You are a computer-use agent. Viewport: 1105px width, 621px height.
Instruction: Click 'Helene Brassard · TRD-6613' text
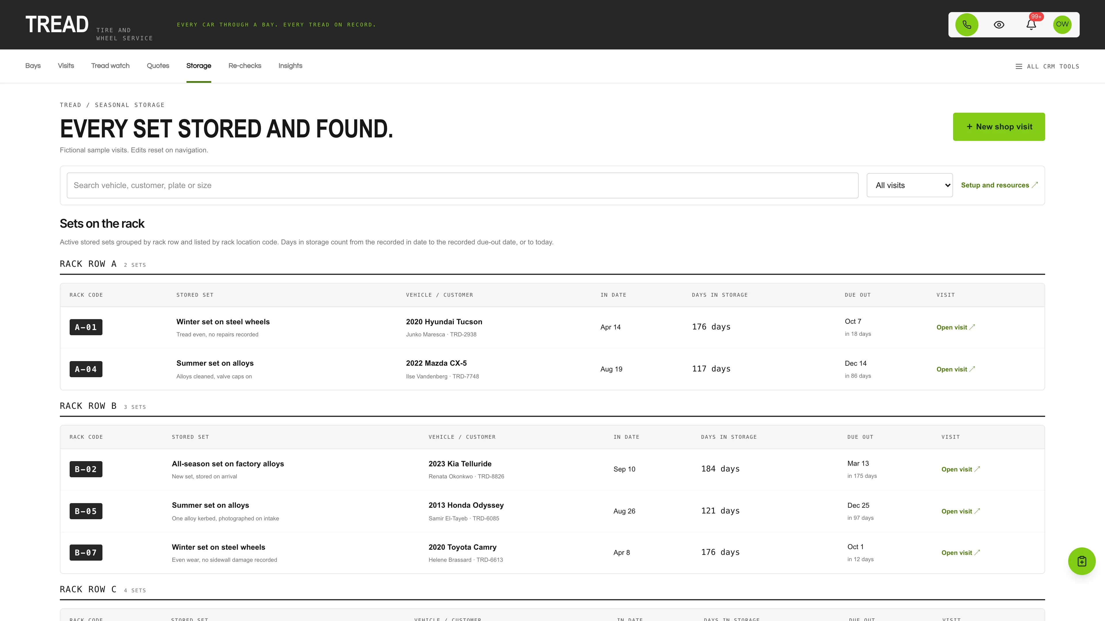coord(465,560)
